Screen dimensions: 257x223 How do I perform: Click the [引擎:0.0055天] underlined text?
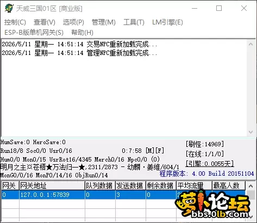pyautogui.click(x=210, y=164)
